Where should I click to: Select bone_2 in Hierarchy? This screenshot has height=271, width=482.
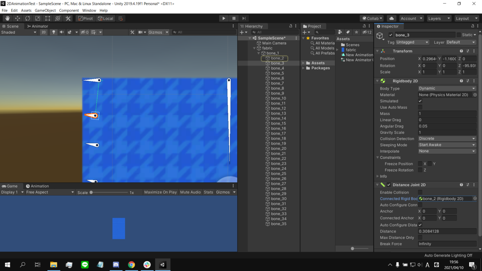277,58
